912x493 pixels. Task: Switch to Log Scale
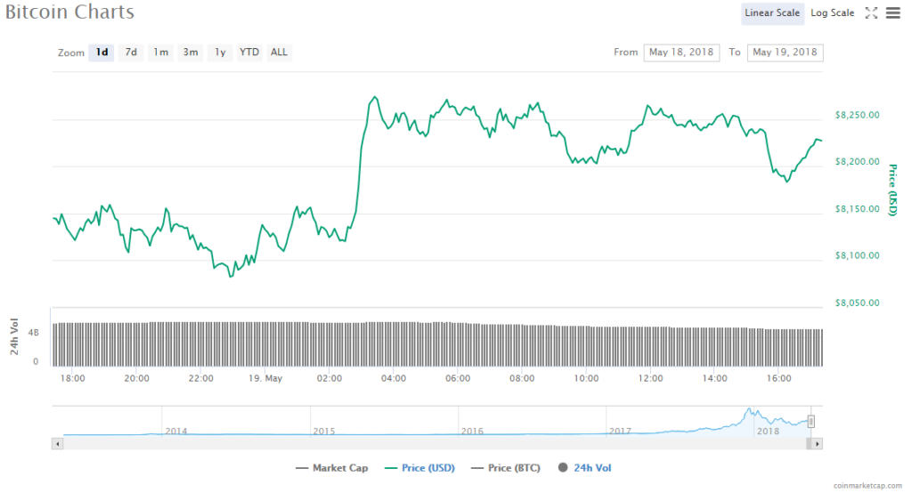(832, 12)
